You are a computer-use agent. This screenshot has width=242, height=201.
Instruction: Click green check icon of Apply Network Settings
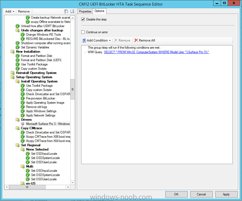click(x=23, y=115)
